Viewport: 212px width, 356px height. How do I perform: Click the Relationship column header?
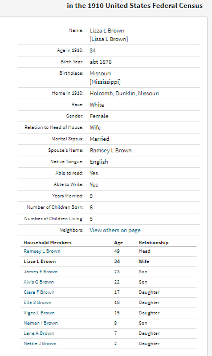point(153,242)
